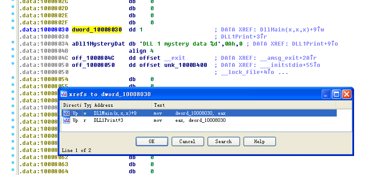Image resolution: width=386 pixels, height=175 pixels.
Task: Click address .data:1000802D
Action: coord(44,8)
